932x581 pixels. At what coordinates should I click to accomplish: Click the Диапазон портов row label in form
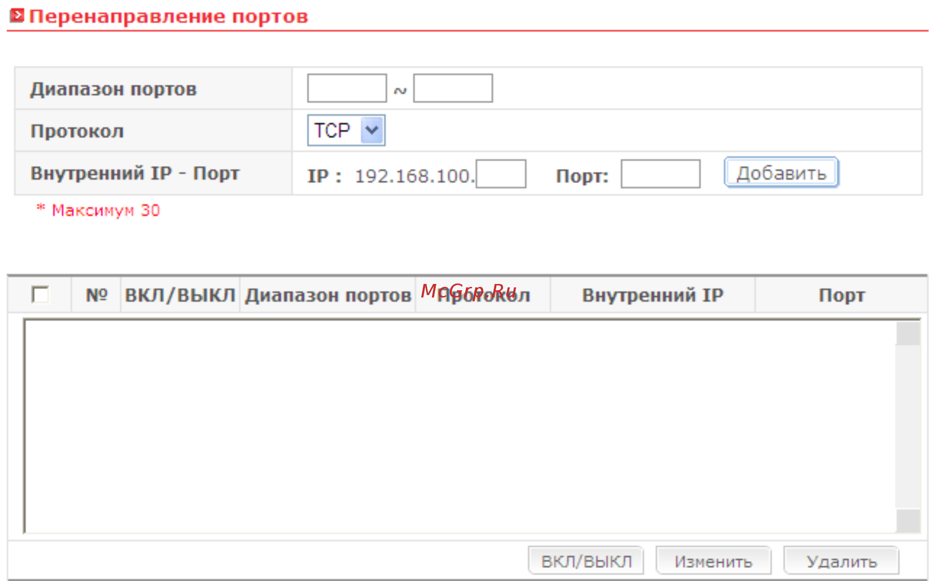tap(113, 89)
